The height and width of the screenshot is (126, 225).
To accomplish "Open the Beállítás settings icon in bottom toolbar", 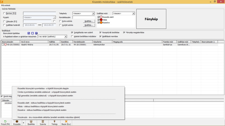I will click(x=31, y=121).
